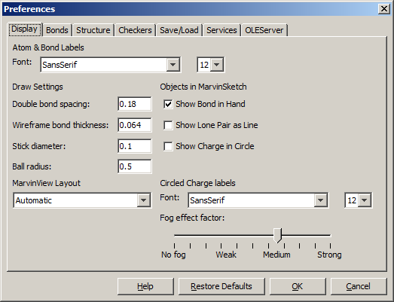Click the Double bond spacing field
The image size is (394, 302).
(x=135, y=104)
